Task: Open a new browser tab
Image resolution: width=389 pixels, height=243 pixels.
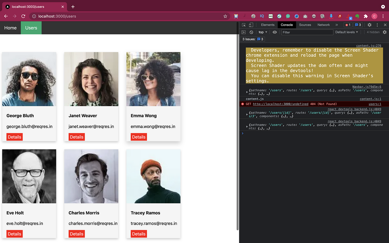Action: click(73, 7)
